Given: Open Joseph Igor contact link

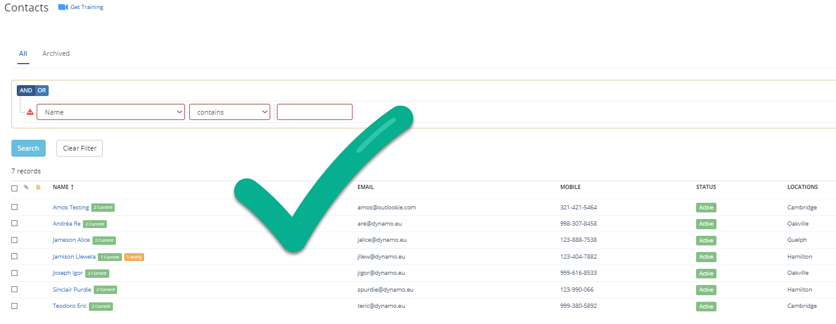Looking at the screenshot, I should (x=68, y=273).
